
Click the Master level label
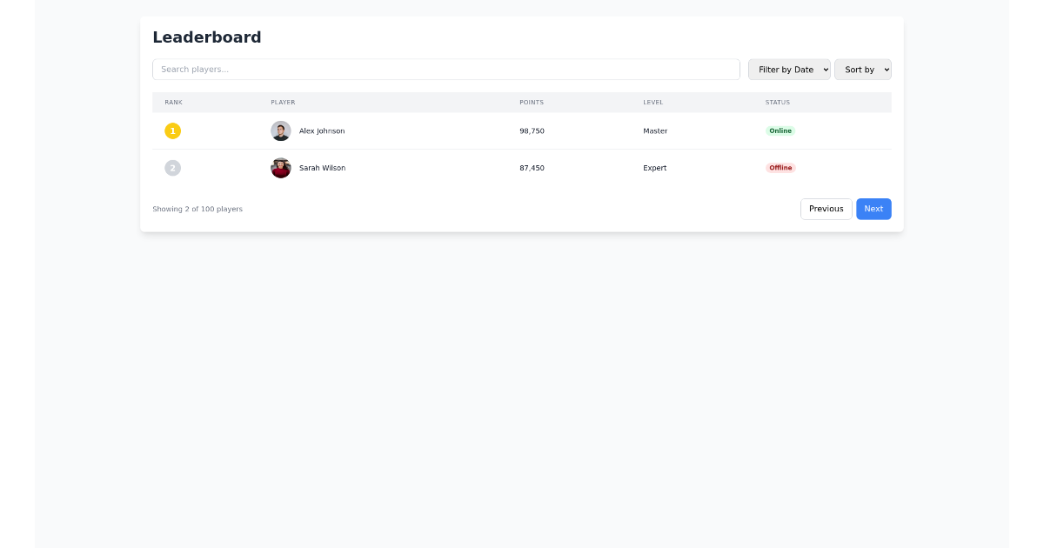(654, 130)
